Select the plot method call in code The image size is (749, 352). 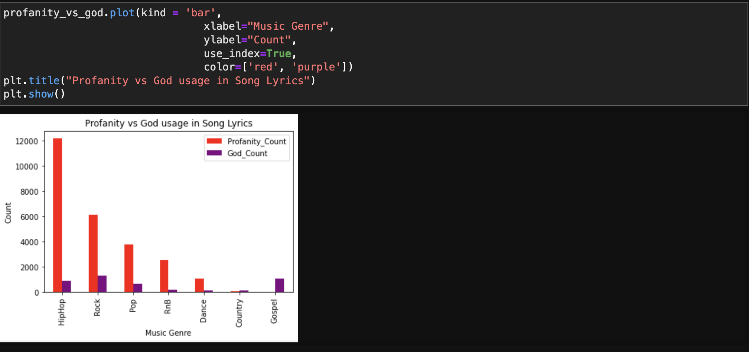pyautogui.click(x=122, y=13)
